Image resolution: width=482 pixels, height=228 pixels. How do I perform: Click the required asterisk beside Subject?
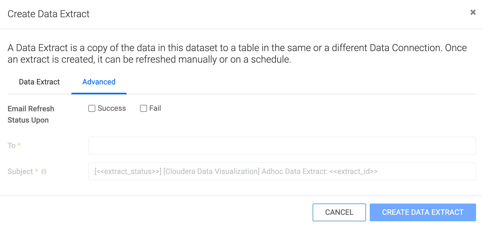click(36, 171)
